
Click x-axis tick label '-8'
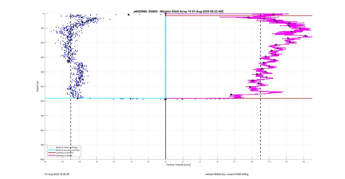[97, 161]
